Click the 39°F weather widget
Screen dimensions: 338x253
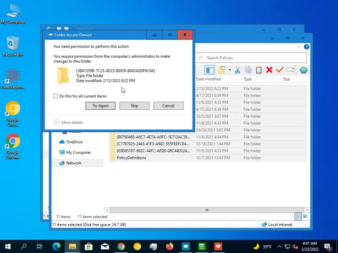tap(262, 246)
